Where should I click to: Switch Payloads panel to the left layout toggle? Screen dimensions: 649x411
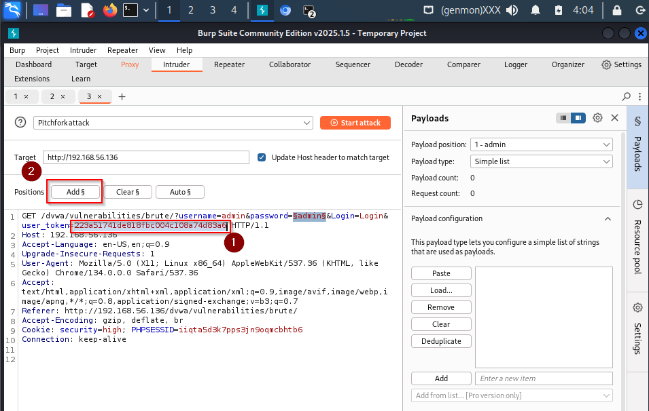563,118
